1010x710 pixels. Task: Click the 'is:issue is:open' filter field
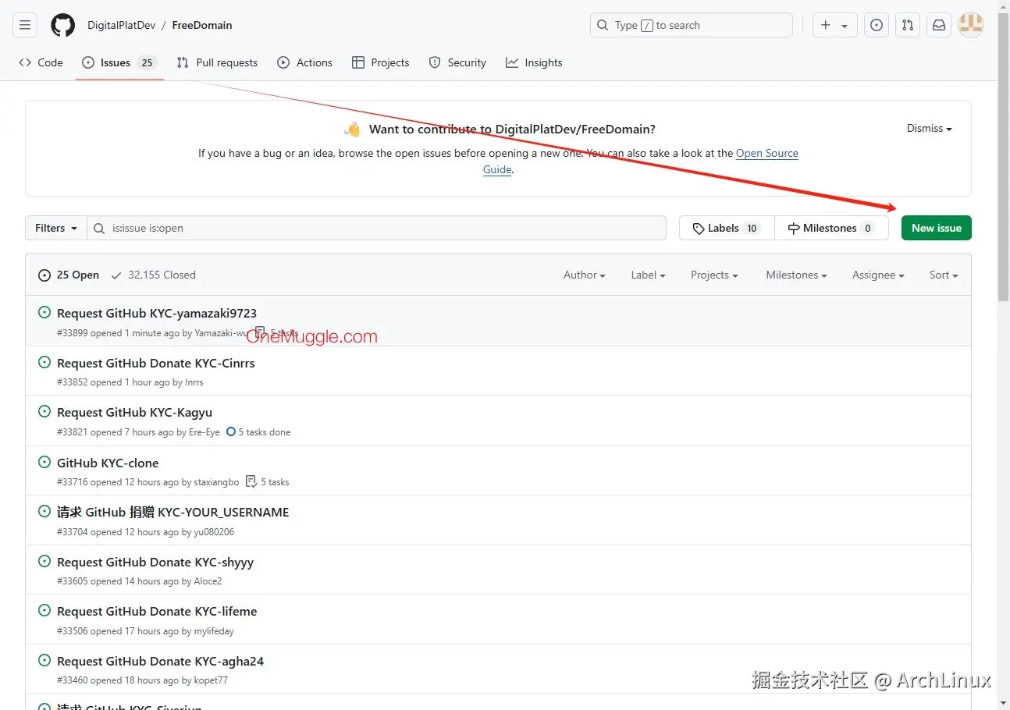pyautogui.click(x=376, y=228)
